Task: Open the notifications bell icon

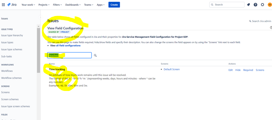Action: pos(248,5)
